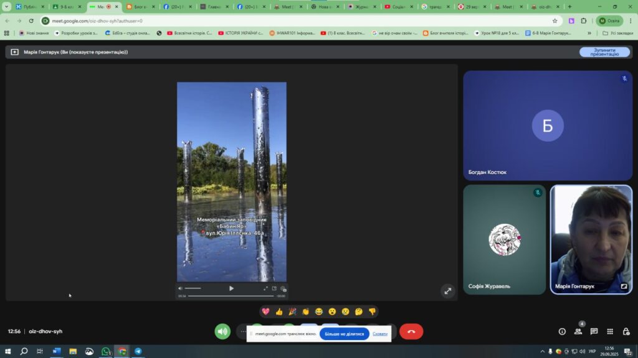Screen dimensions: 638x358
Task: Send the heart emoji reaction
Action: coord(265,311)
